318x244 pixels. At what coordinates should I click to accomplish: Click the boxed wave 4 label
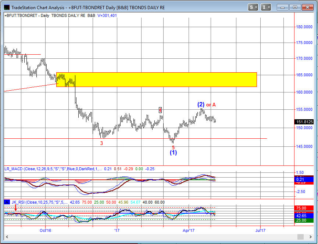pyautogui.click(x=160, y=110)
